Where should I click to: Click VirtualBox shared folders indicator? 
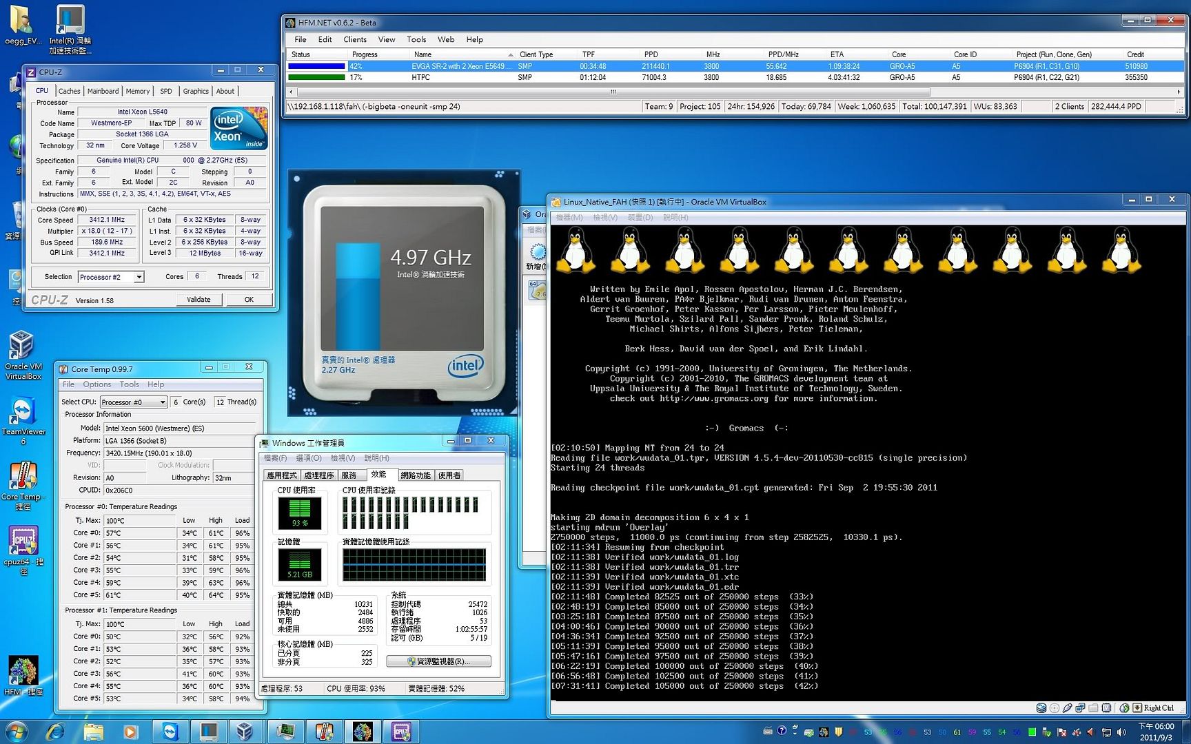[x=1094, y=707]
